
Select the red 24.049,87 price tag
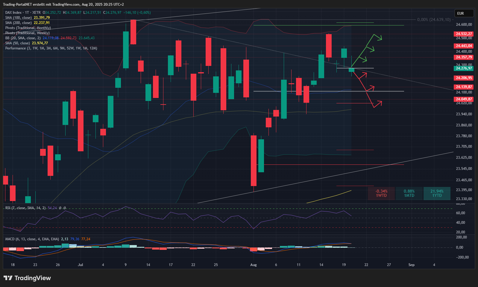pyautogui.click(x=464, y=99)
